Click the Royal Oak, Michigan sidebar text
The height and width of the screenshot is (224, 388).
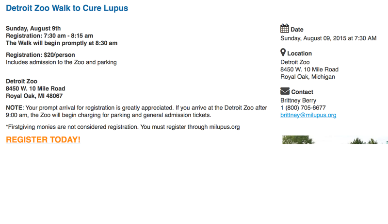click(x=307, y=77)
